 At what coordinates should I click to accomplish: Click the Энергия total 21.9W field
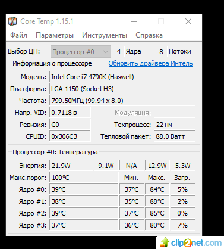pyautogui.click(x=71, y=166)
